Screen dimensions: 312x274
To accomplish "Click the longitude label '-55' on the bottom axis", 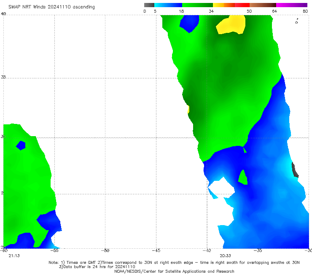I will coord(54,250).
